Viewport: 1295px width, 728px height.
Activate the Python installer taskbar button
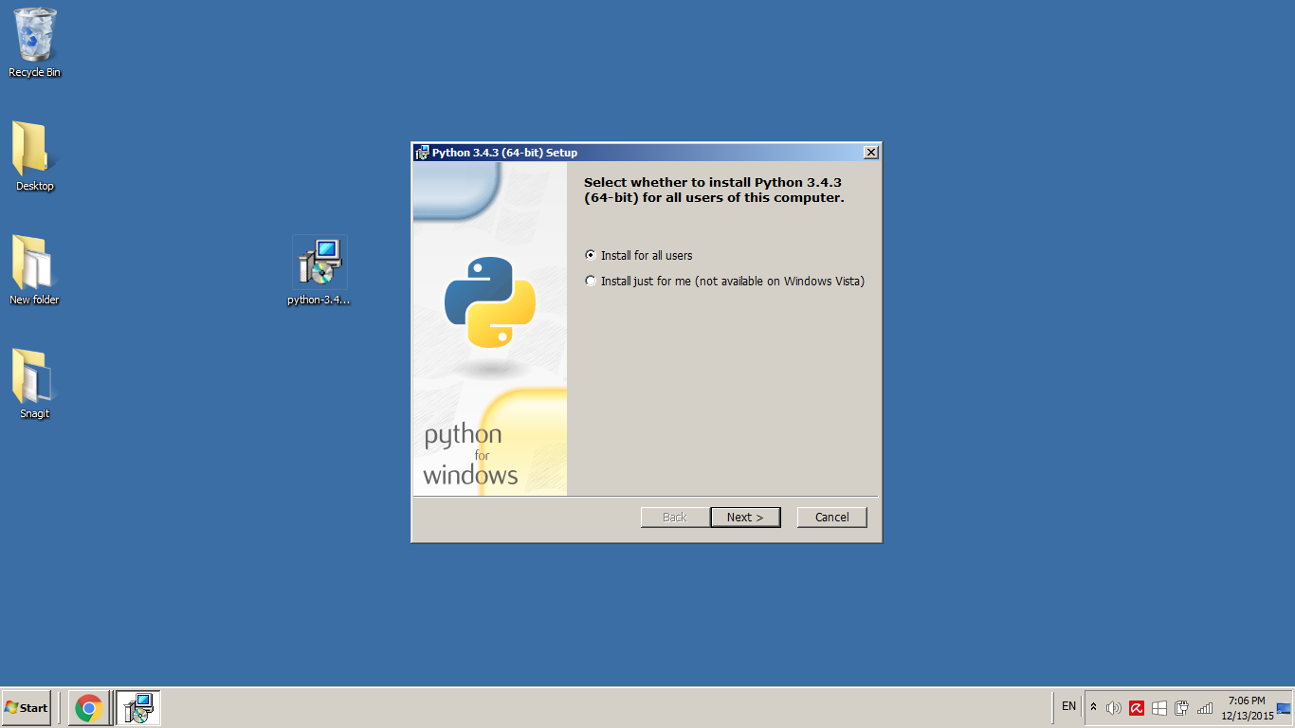[138, 708]
